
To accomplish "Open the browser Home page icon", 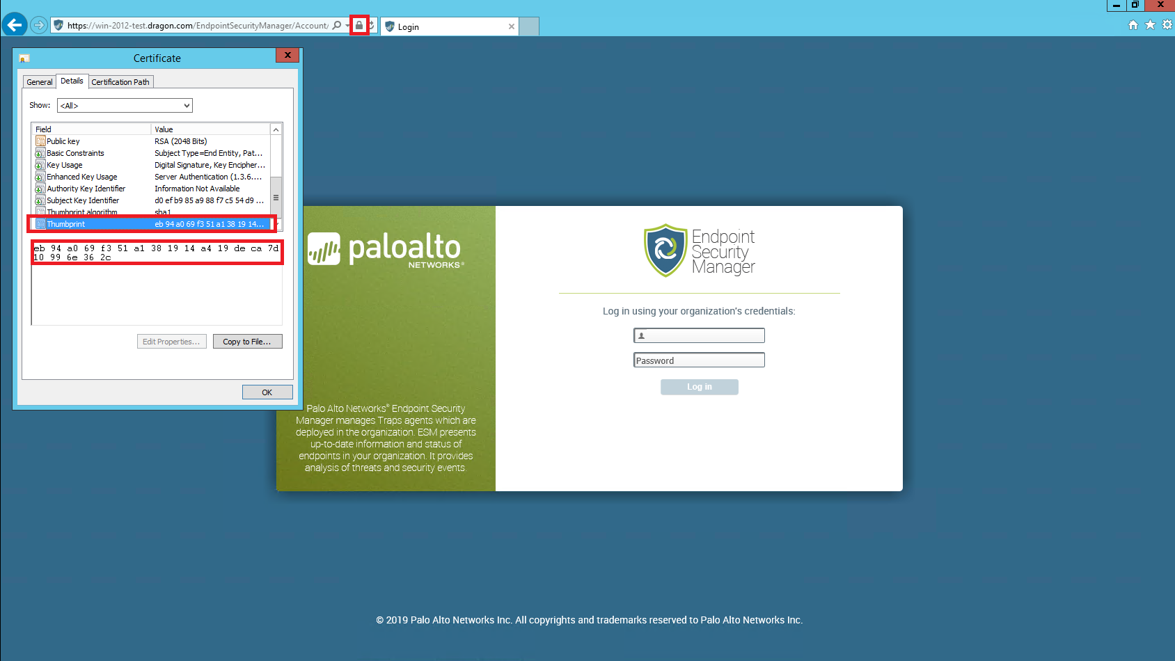I will 1133,25.
